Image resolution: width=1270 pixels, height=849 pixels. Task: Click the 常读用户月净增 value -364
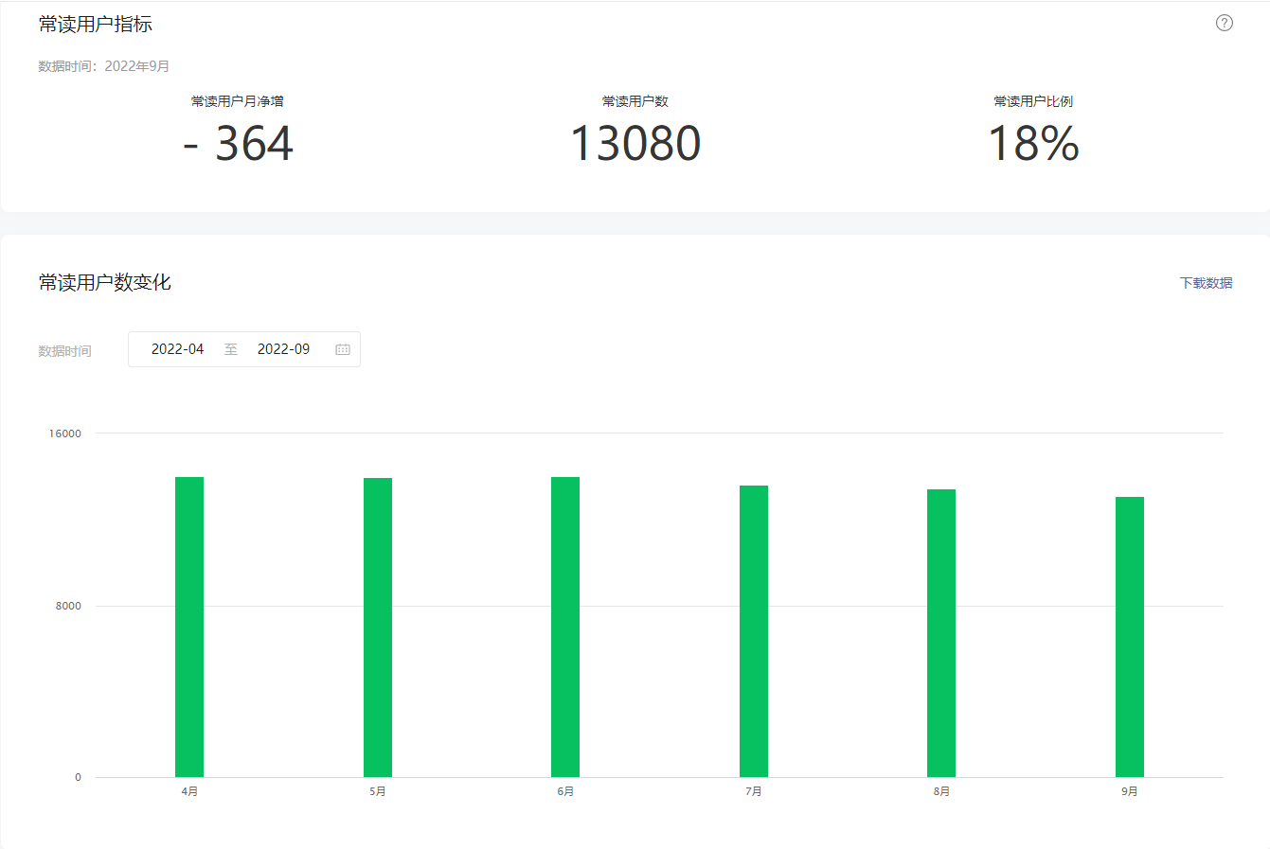tap(238, 144)
